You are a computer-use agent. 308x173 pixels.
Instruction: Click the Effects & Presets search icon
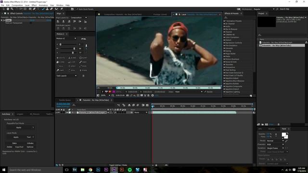pyautogui.click(x=226, y=17)
